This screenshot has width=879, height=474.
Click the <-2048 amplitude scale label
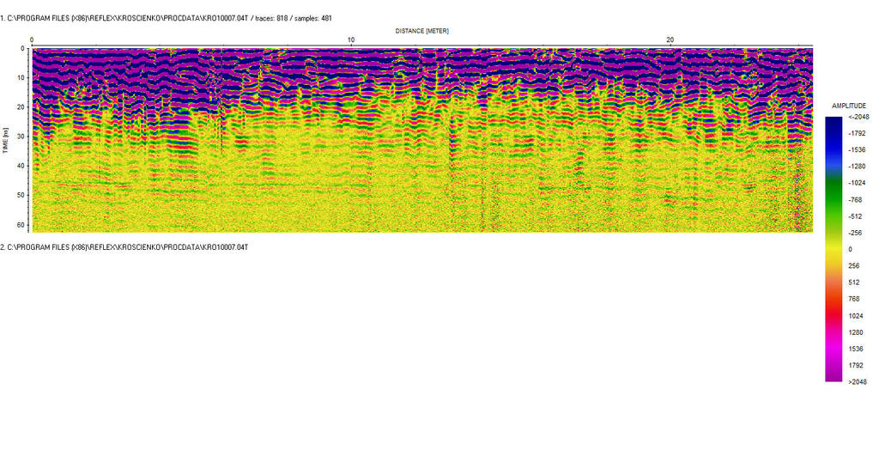[858, 117]
